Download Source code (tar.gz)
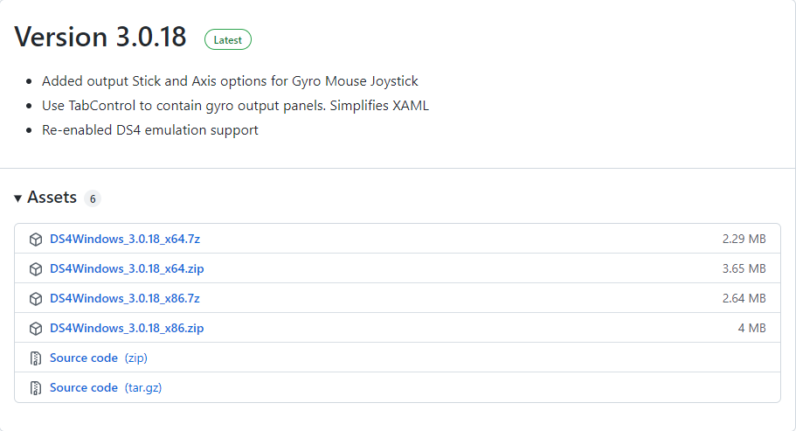Viewport: 796px width, 431px height. tap(106, 387)
